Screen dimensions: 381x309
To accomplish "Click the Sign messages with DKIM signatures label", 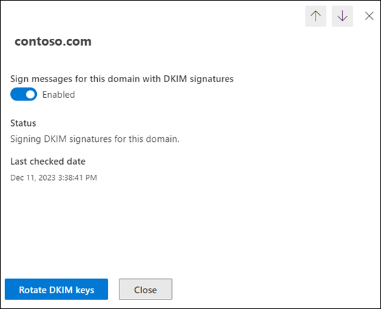I will coord(122,79).
